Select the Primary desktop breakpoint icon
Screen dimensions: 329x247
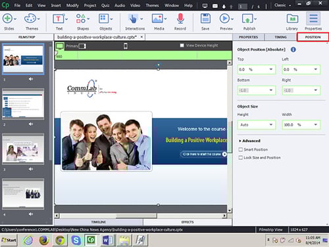click(60, 46)
